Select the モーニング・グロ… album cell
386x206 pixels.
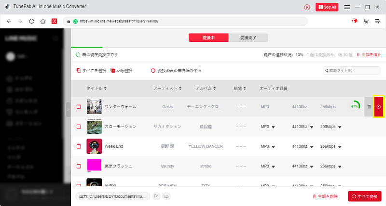tap(205, 107)
